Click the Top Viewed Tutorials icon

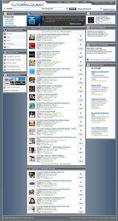(5, 60)
